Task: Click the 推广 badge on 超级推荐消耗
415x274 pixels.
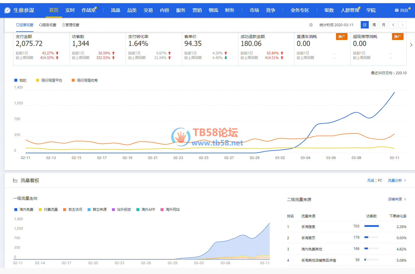Action: pyautogui.click(x=397, y=37)
